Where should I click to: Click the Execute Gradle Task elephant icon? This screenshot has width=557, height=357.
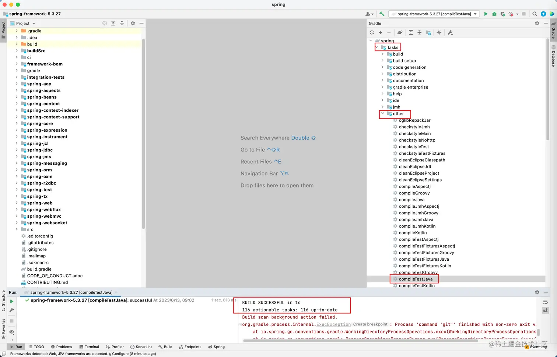click(x=400, y=33)
